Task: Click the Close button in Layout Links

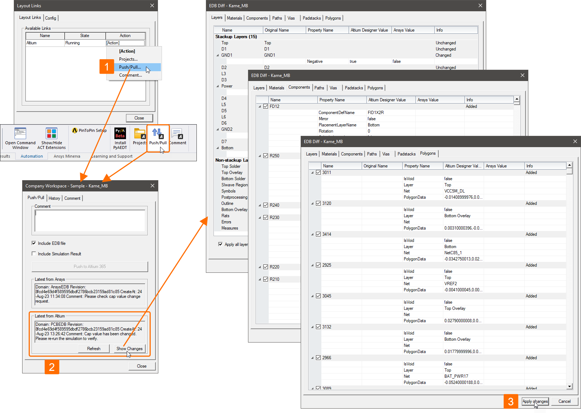Action: pyautogui.click(x=139, y=118)
